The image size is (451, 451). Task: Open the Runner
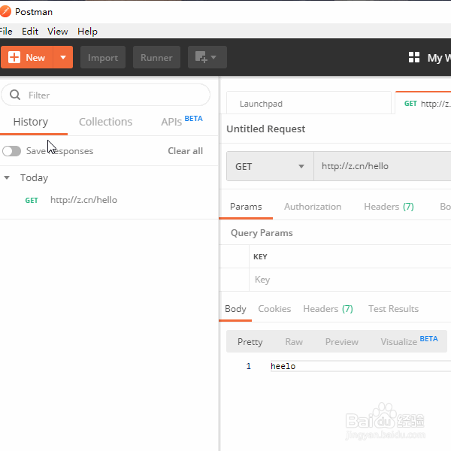[x=156, y=57]
